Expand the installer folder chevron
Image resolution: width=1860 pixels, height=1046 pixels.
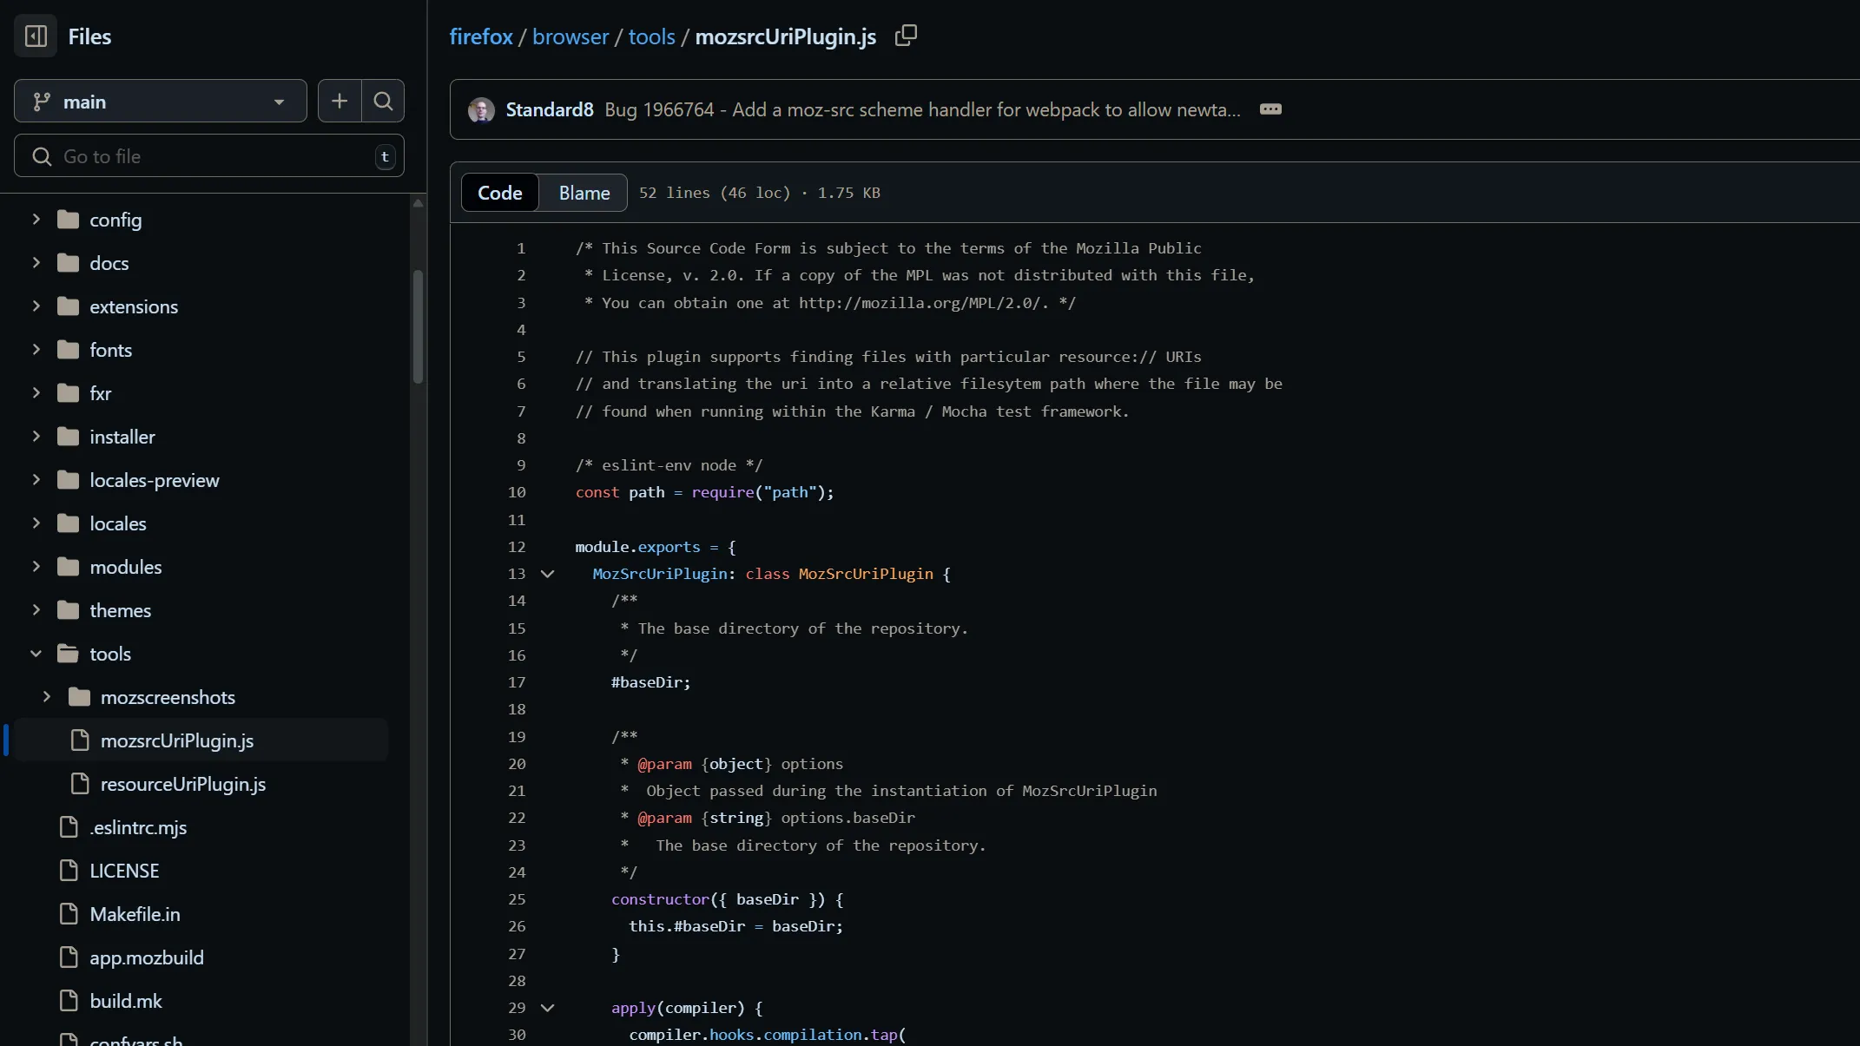tap(36, 437)
